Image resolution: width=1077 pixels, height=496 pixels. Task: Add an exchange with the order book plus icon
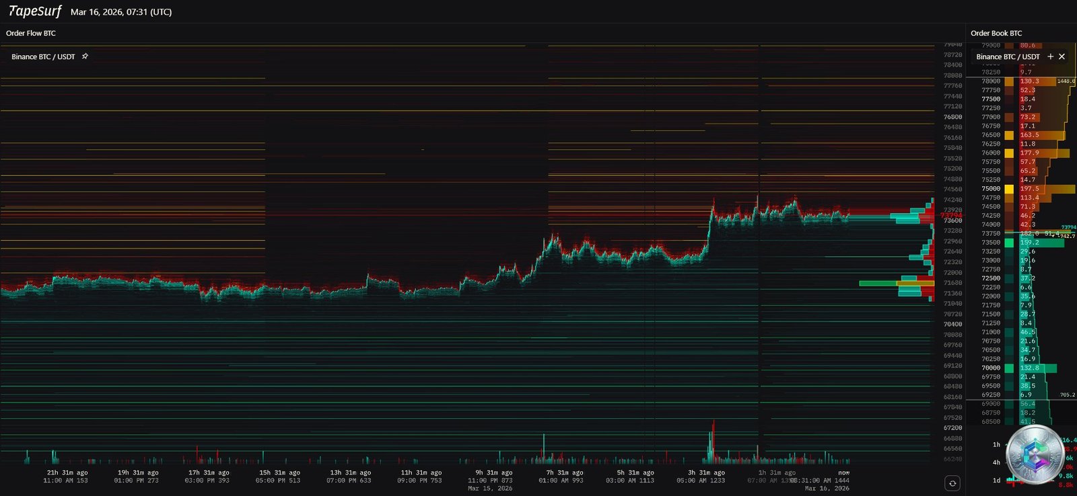coord(1050,56)
